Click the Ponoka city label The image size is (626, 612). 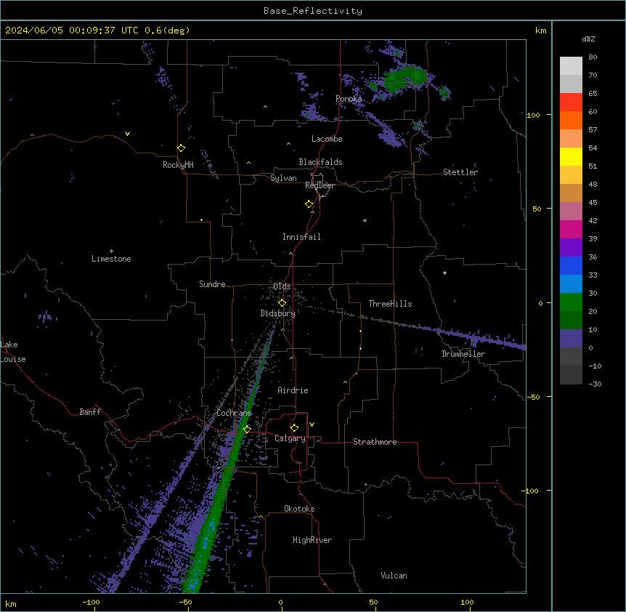(x=349, y=99)
